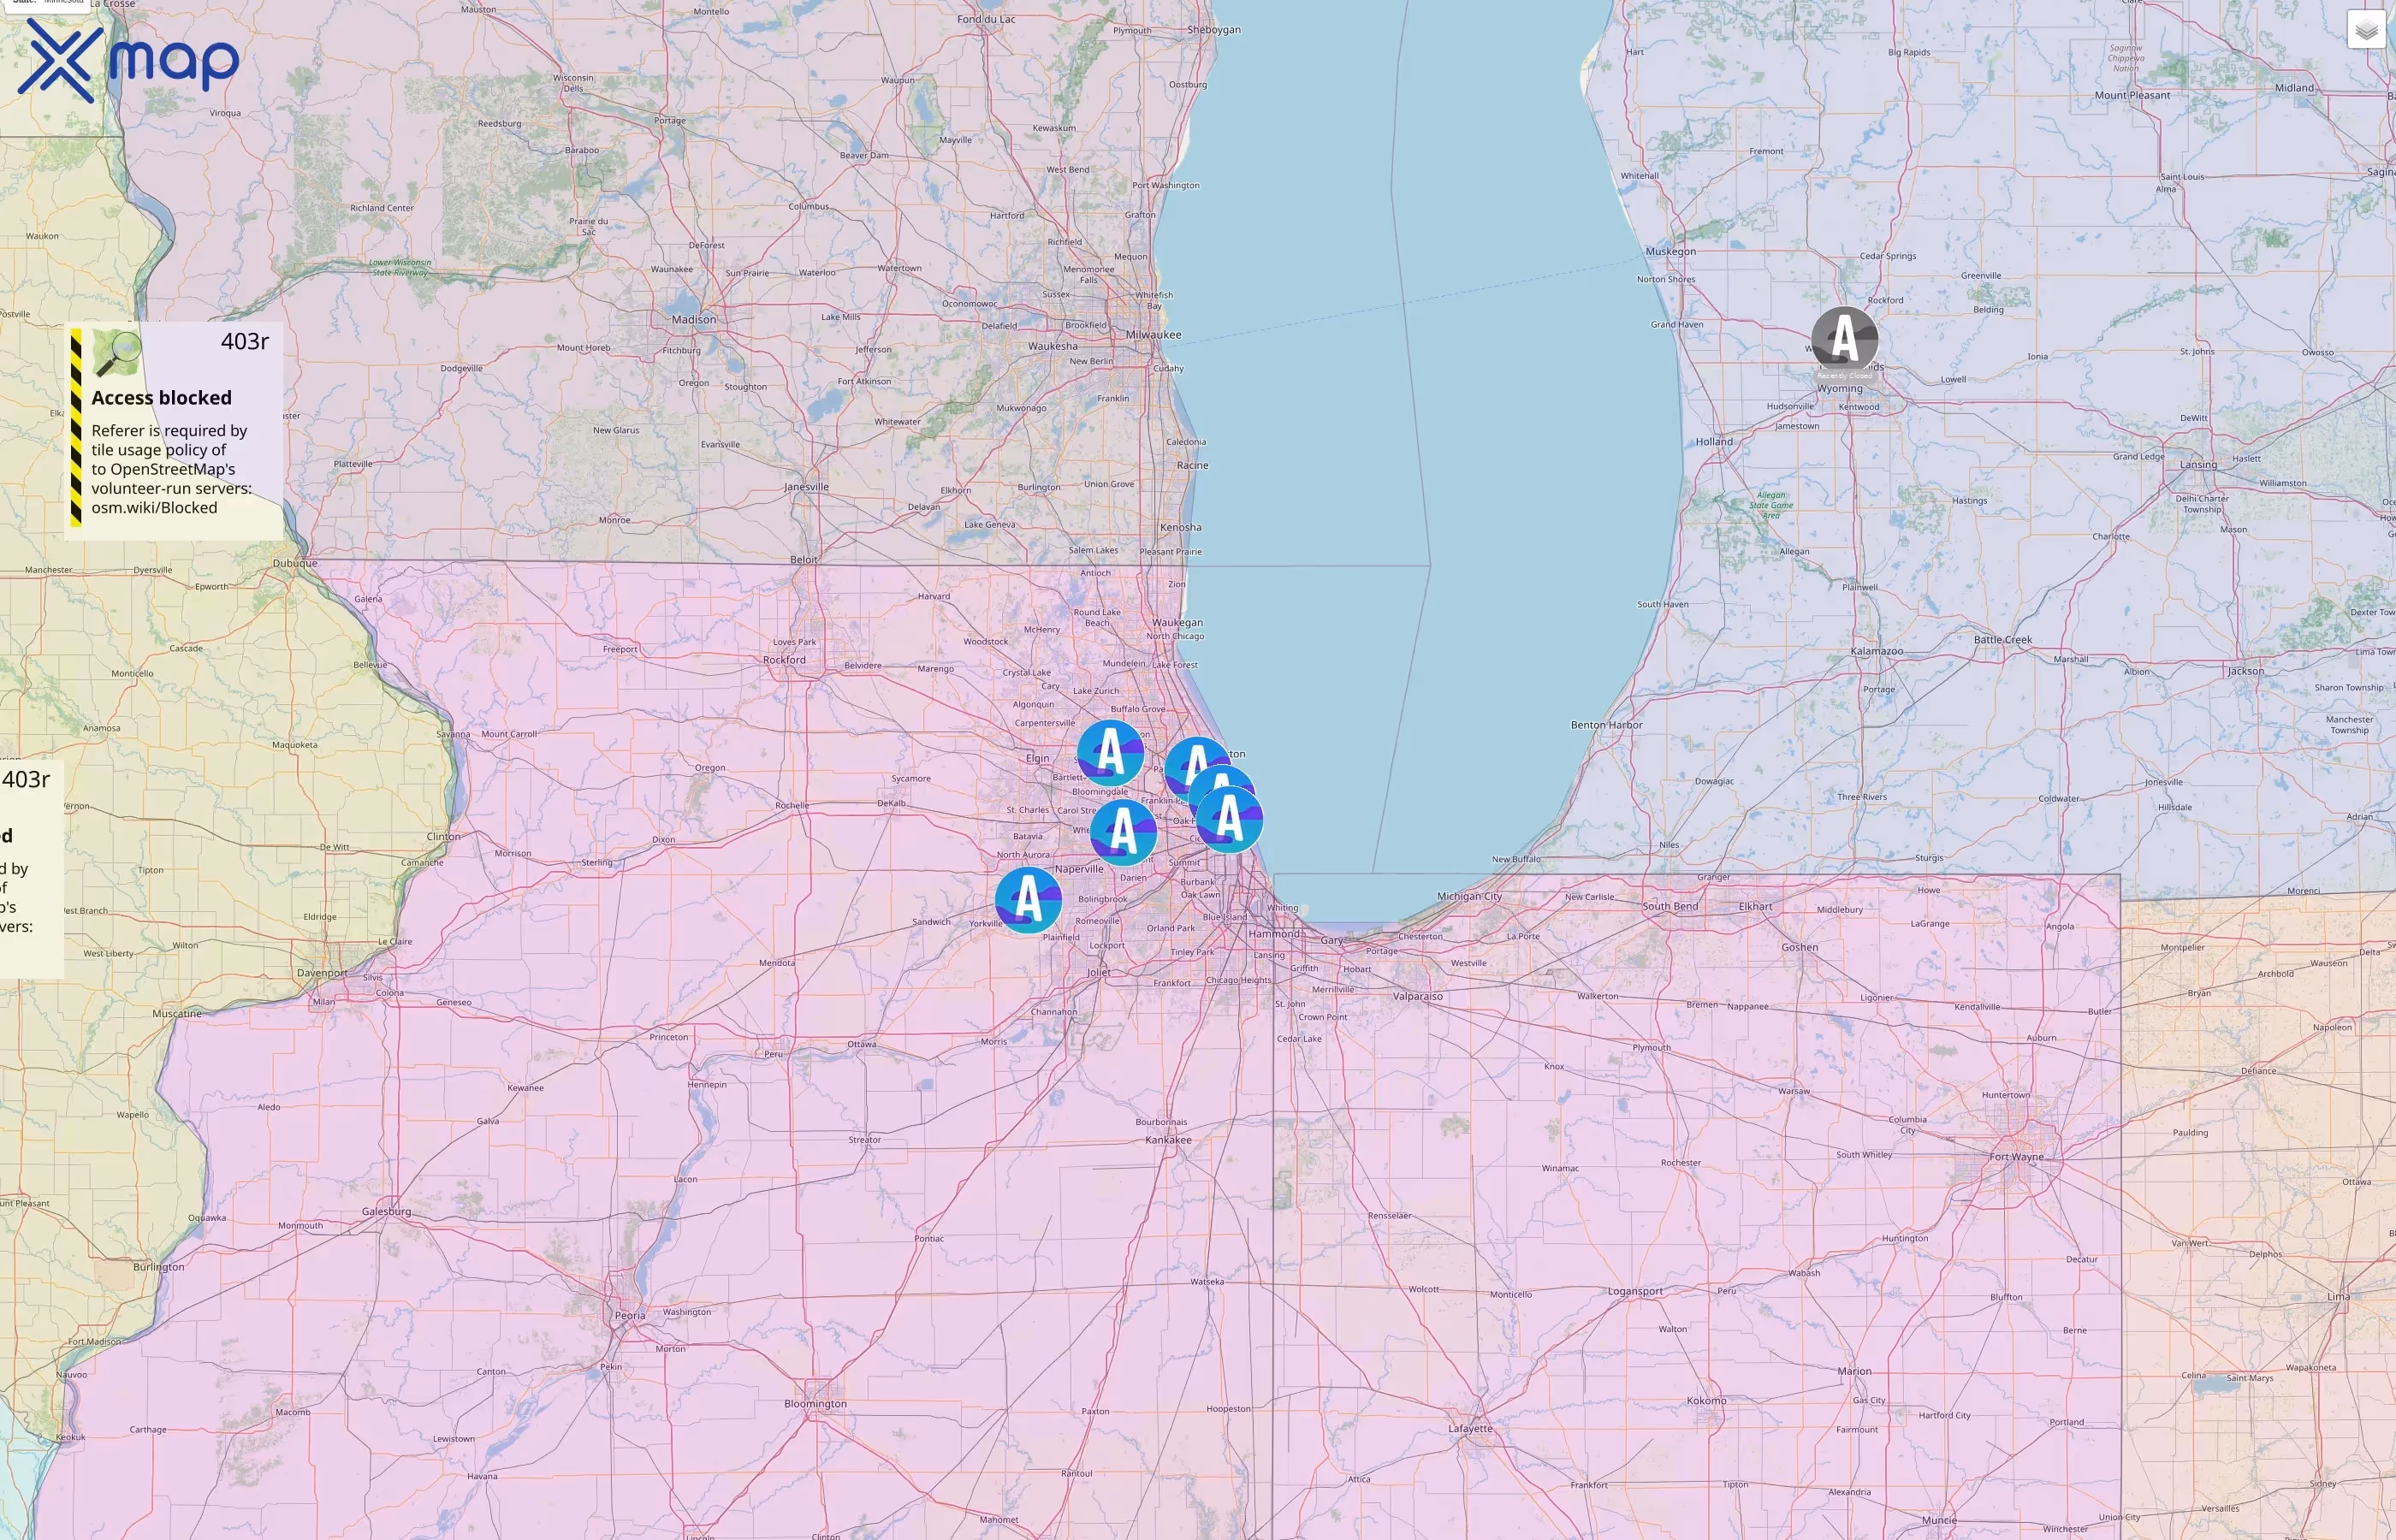Screen dimensions: 2396x1540
Task: Click the Fort Wayne city label
Action: (2017, 1157)
